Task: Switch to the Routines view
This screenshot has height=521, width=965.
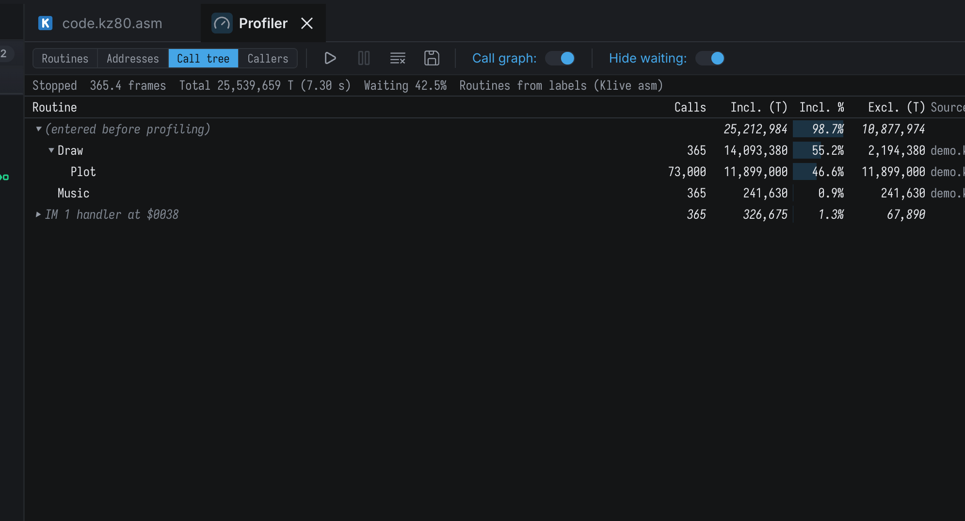Action: (x=65, y=58)
